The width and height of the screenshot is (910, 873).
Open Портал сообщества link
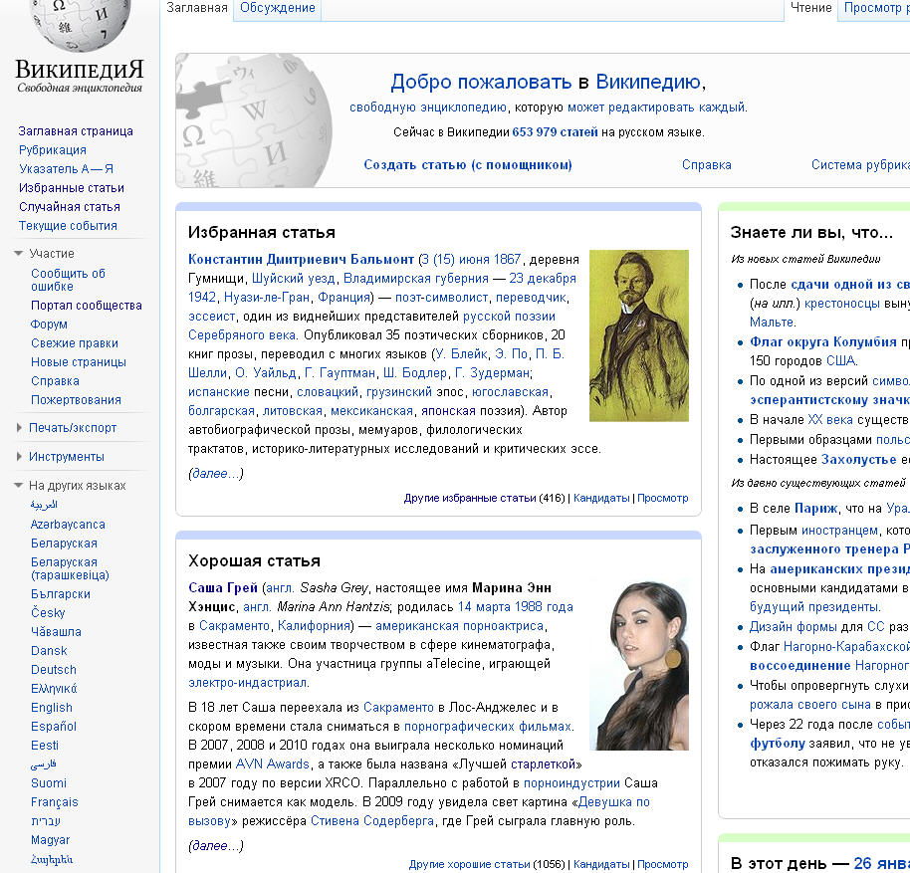click(x=87, y=306)
